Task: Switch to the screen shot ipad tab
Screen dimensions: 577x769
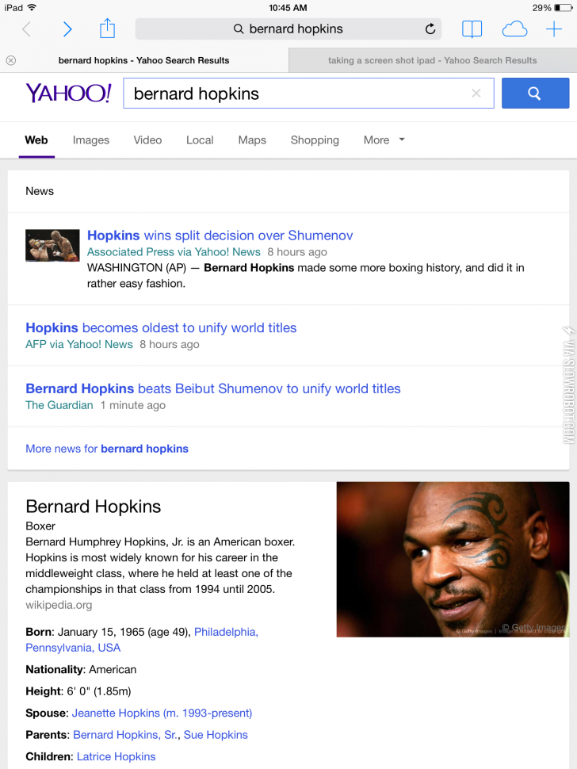Action: pos(432,60)
